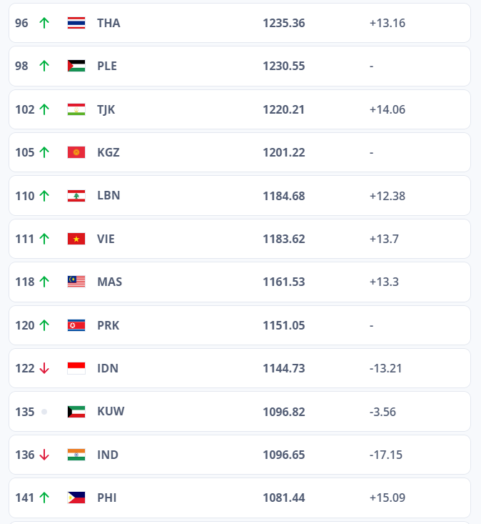Click the Kuwait flag icon
This screenshot has height=524, width=481.
pos(76,412)
